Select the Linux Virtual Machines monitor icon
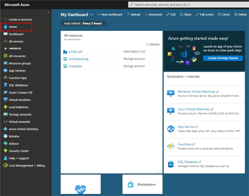249x196 pixels. (x=171, y=111)
